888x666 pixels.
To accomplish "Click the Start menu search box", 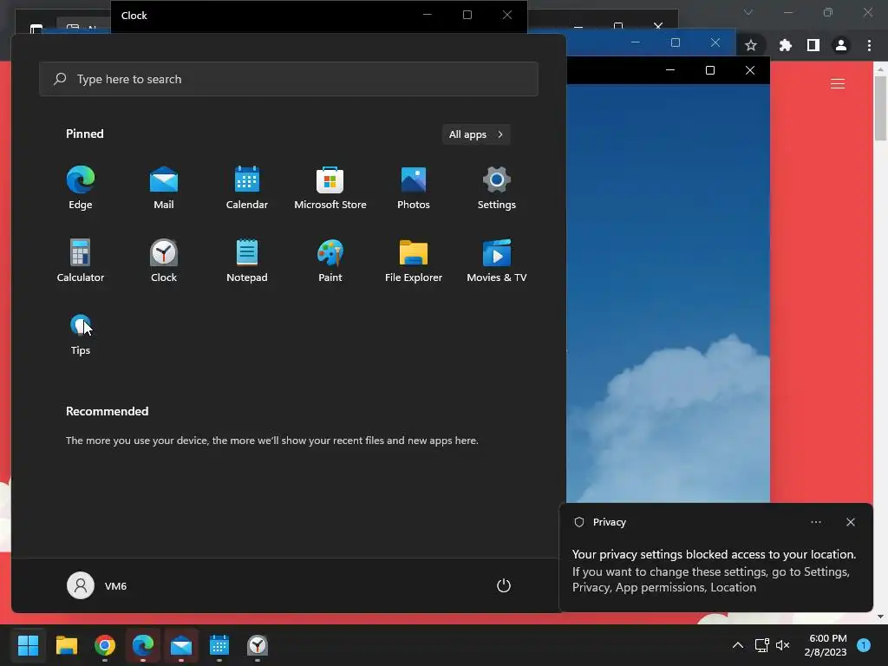I will pyautogui.click(x=288, y=79).
